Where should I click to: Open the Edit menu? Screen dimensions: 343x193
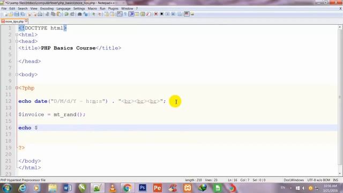(x=12, y=9)
